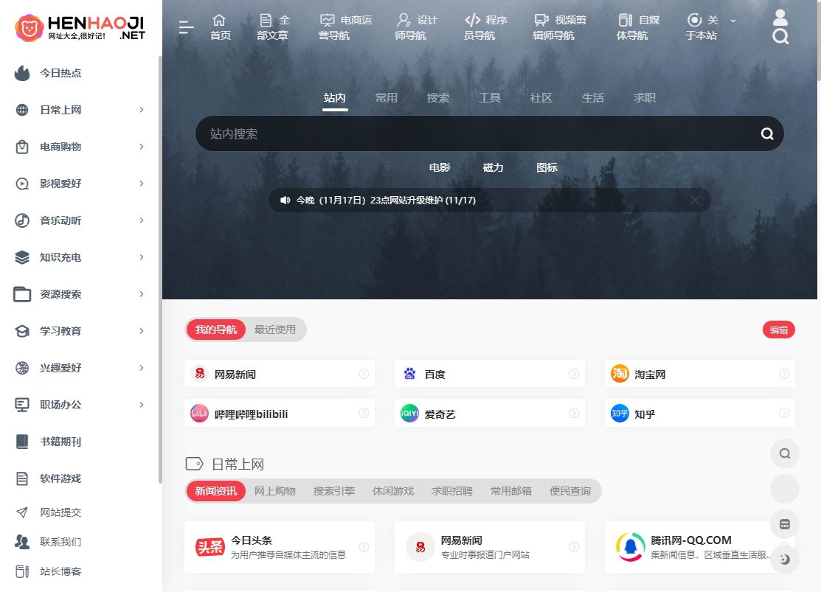The width and height of the screenshot is (821, 592).
Task: Toggle the 最近使用 recently used view
Action: pyautogui.click(x=276, y=330)
